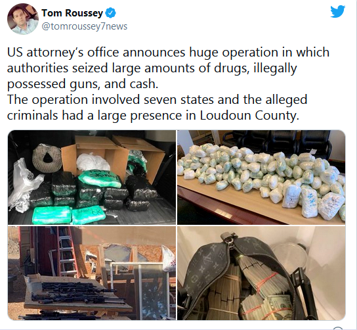Viewport: 357px width, 330px height.
Task: Open the bag of cash photo
Action: (261, 273)
